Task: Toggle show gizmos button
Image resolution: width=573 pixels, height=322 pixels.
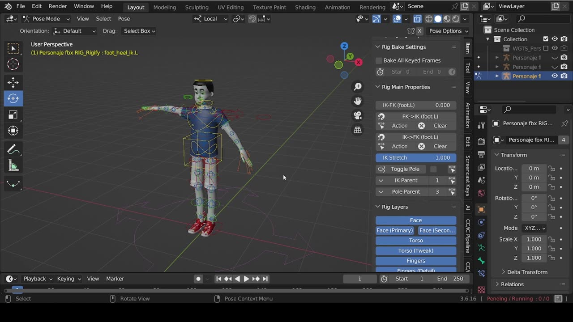Action: [x=376, y=19]
